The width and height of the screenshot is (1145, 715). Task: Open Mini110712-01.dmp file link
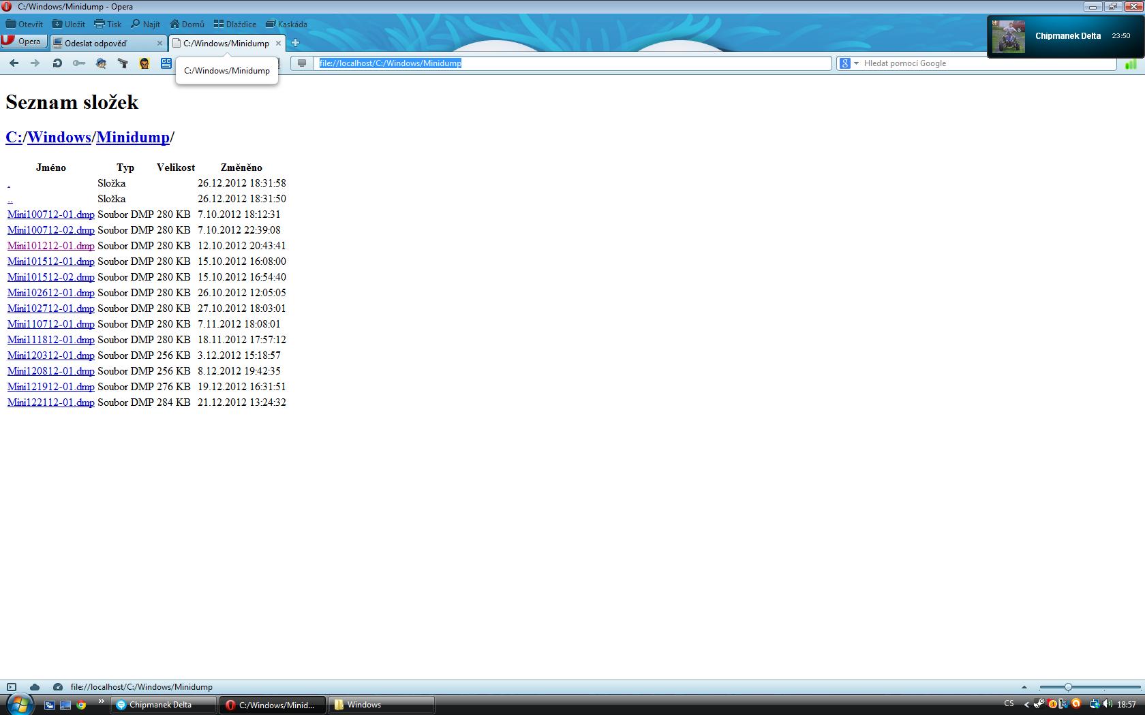point(51,324)
